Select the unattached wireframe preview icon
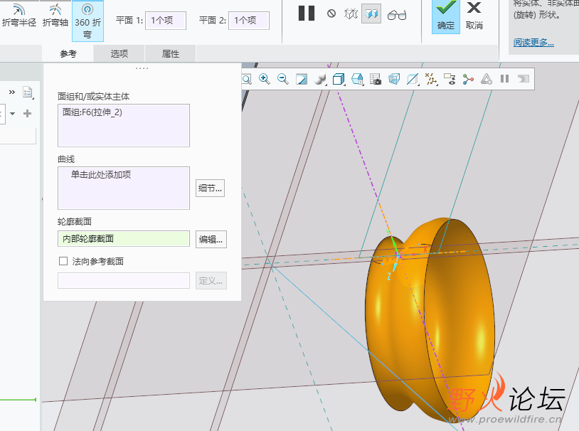 coord(351,14)
